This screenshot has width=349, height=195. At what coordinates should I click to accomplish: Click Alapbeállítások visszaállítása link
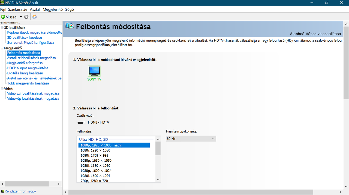(315, 34)
